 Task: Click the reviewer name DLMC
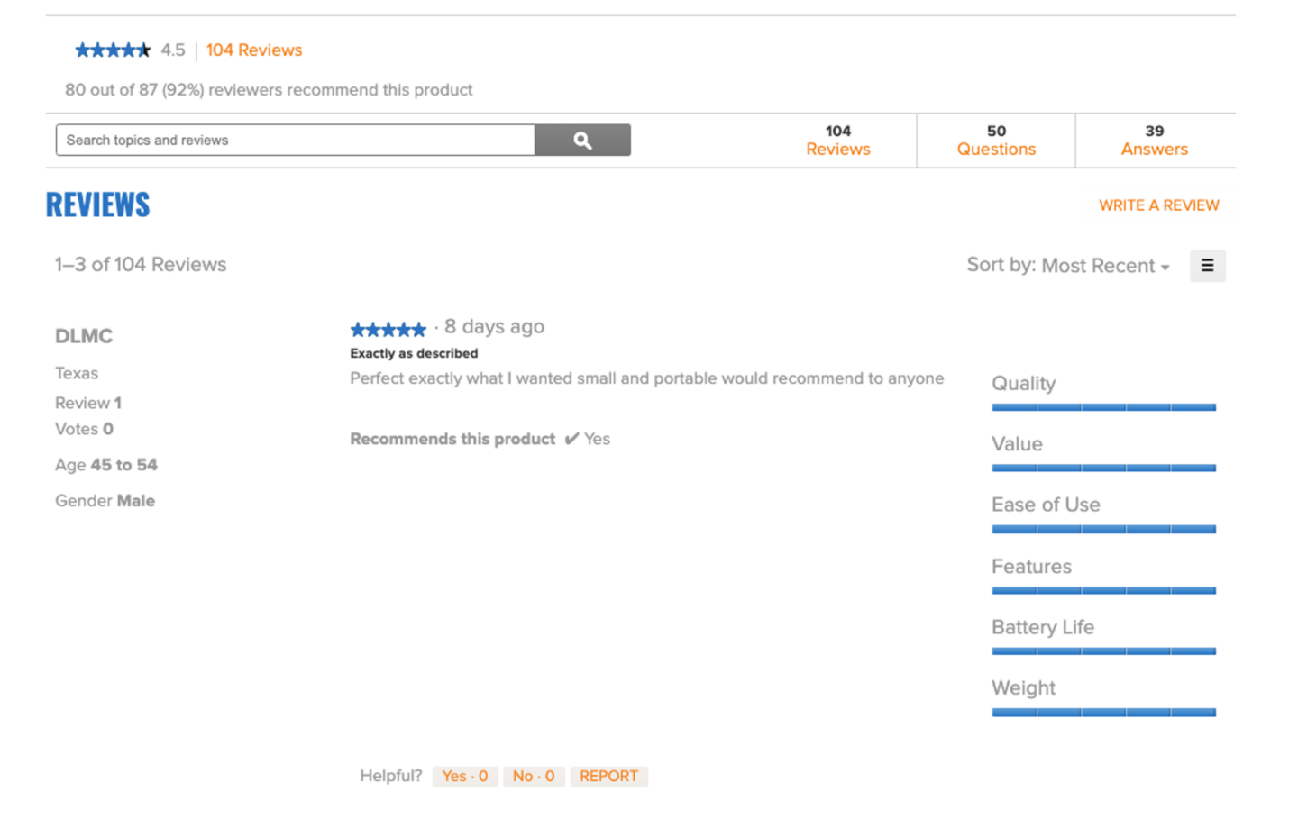click(x=84, y=336)
